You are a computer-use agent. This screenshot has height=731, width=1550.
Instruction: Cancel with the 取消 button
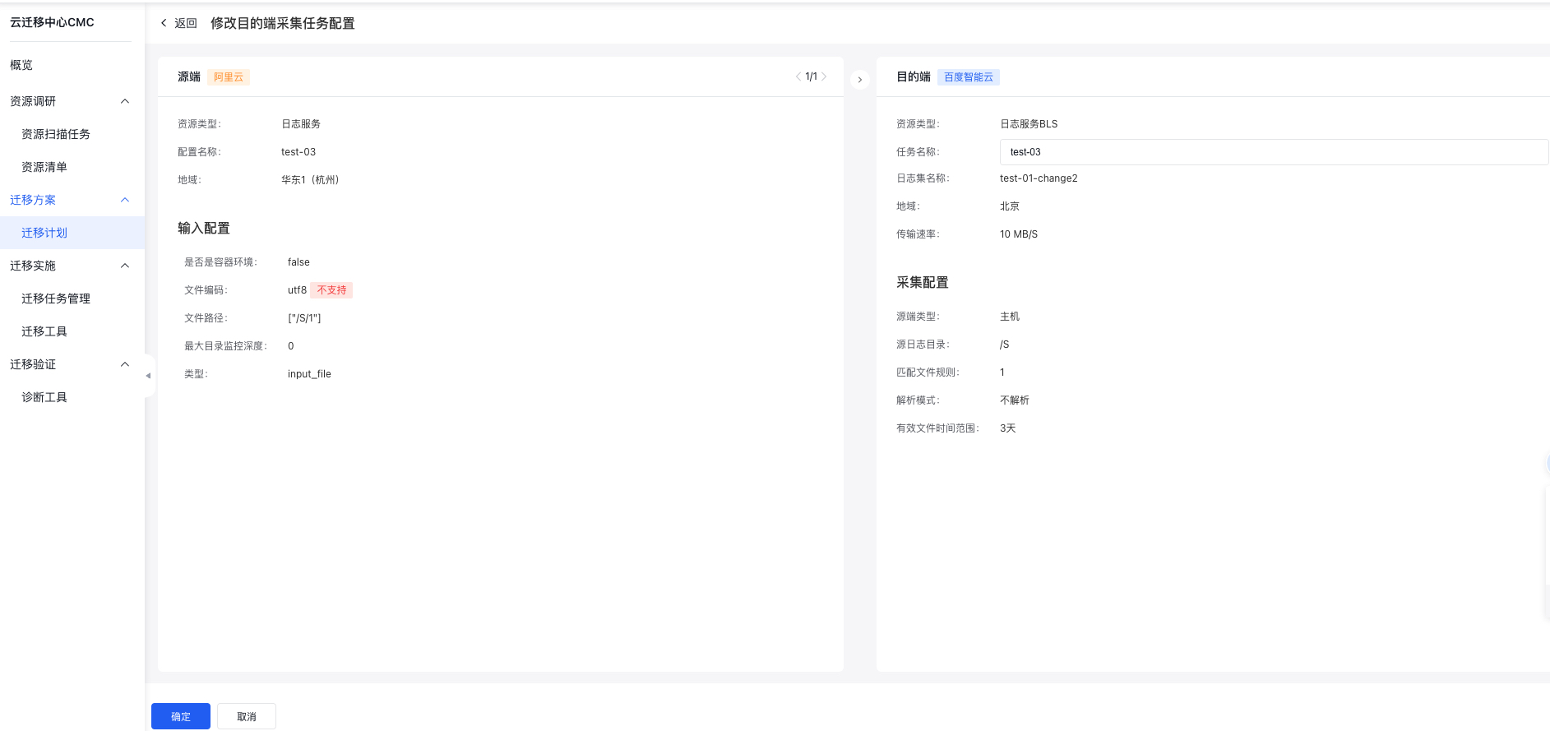point(247,716)
